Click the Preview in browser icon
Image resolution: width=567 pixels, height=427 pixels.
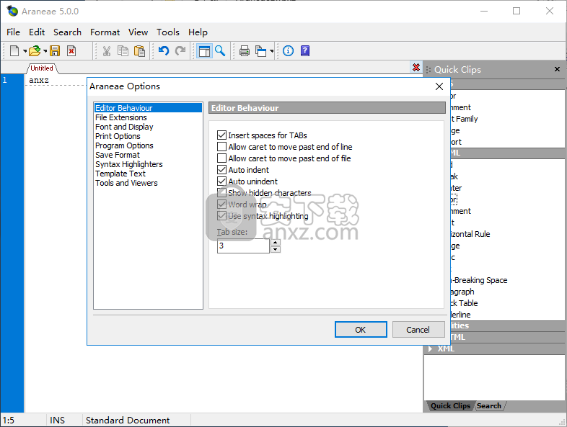[x=260, y=51]
